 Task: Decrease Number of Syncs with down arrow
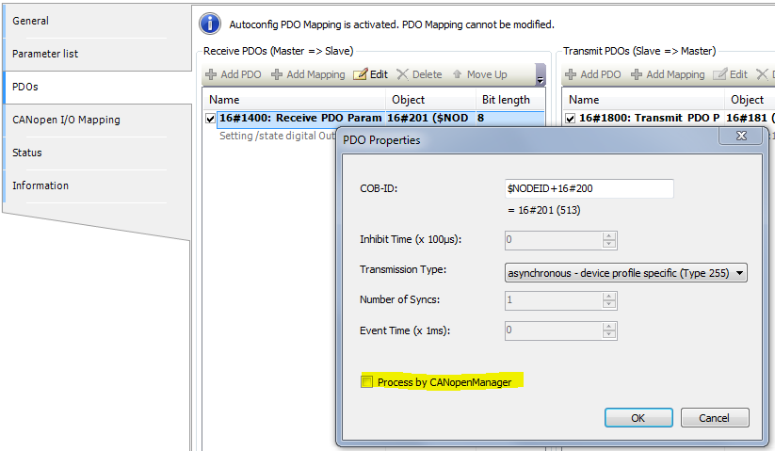[609, 305]
